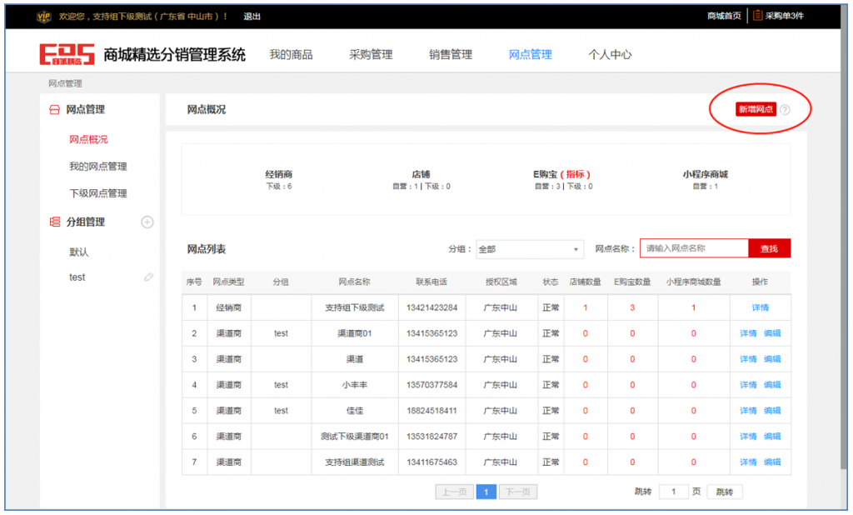This screenshot has width=853, height=515.
Task: Click the 网点管理 breadcrumb text
Action: pos(65,83)
